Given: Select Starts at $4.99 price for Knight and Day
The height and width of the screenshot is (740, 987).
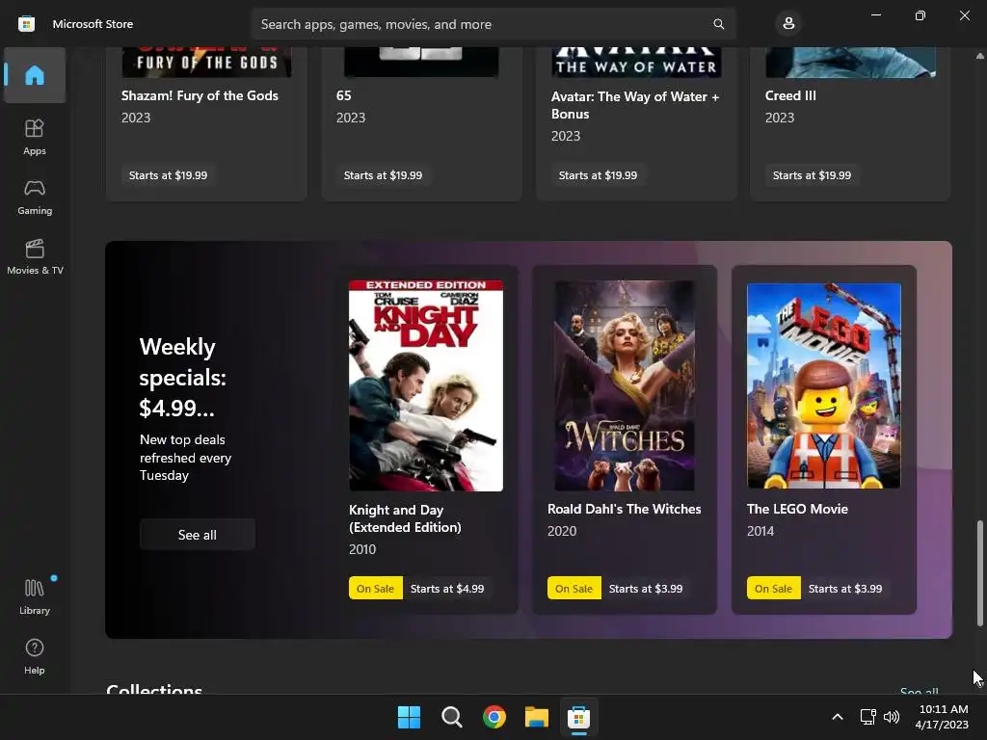Looking at the screenshot, I should click(x=447, y=589).
